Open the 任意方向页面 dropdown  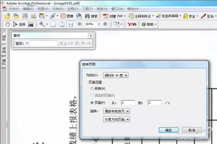pyautogui.click(x=116, y=119)
